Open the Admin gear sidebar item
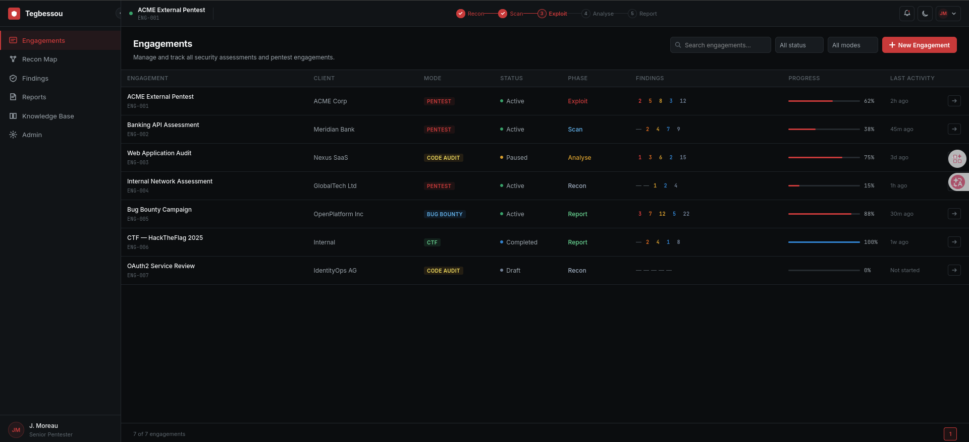 tap(61, 135)
